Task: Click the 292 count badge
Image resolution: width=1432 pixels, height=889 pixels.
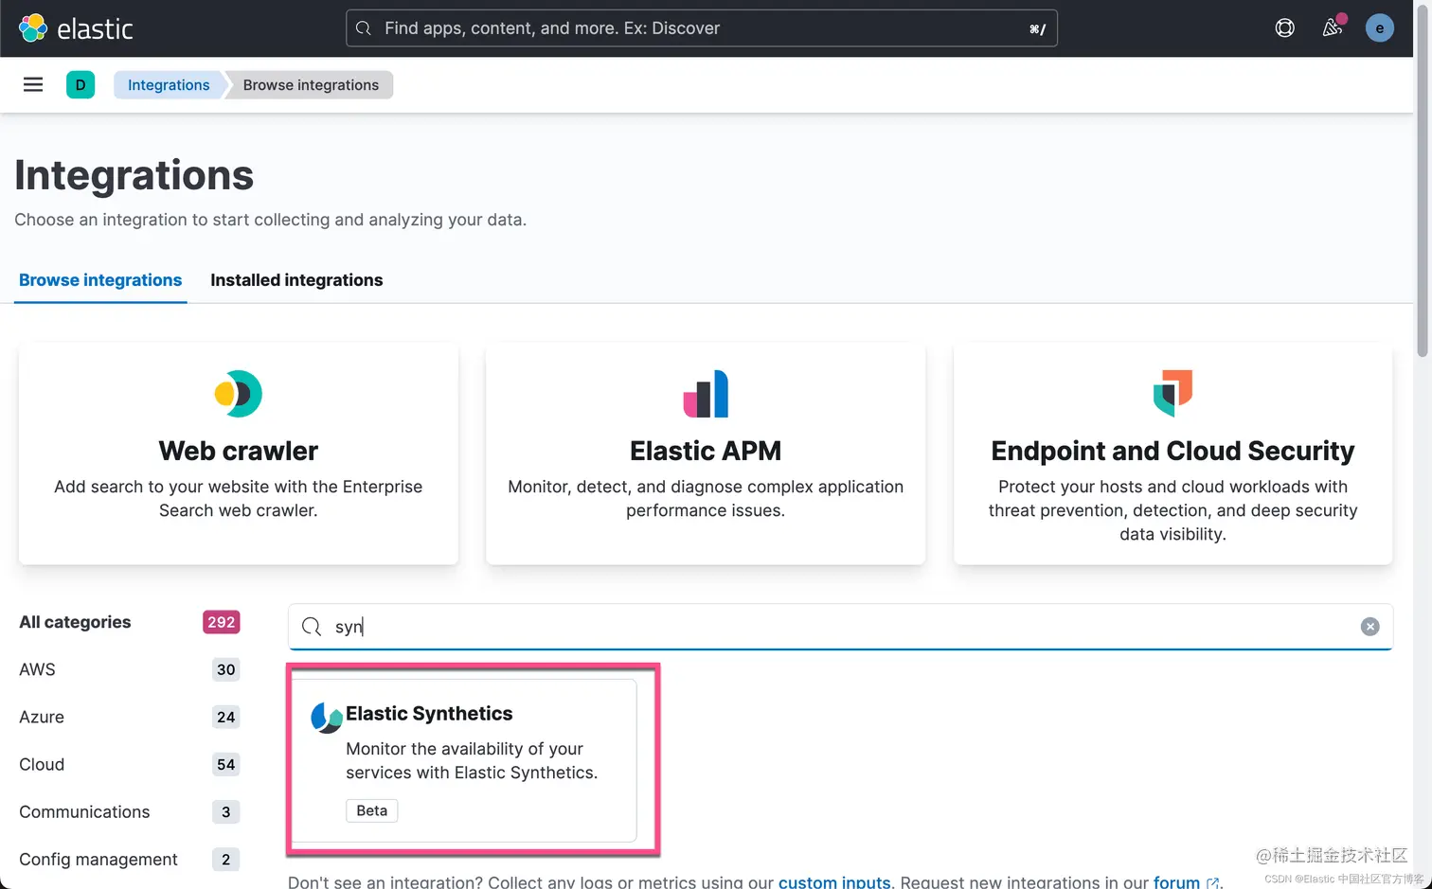Action: pos(222,622)
